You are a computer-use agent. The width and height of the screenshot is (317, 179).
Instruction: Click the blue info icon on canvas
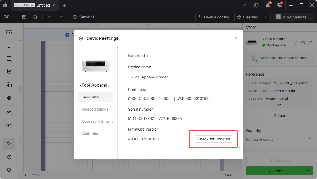tap(67, 35)
